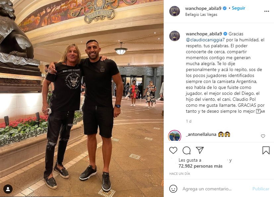Open comments via speech bubble icon
This screenshot has width=274, height=197.
187,150
